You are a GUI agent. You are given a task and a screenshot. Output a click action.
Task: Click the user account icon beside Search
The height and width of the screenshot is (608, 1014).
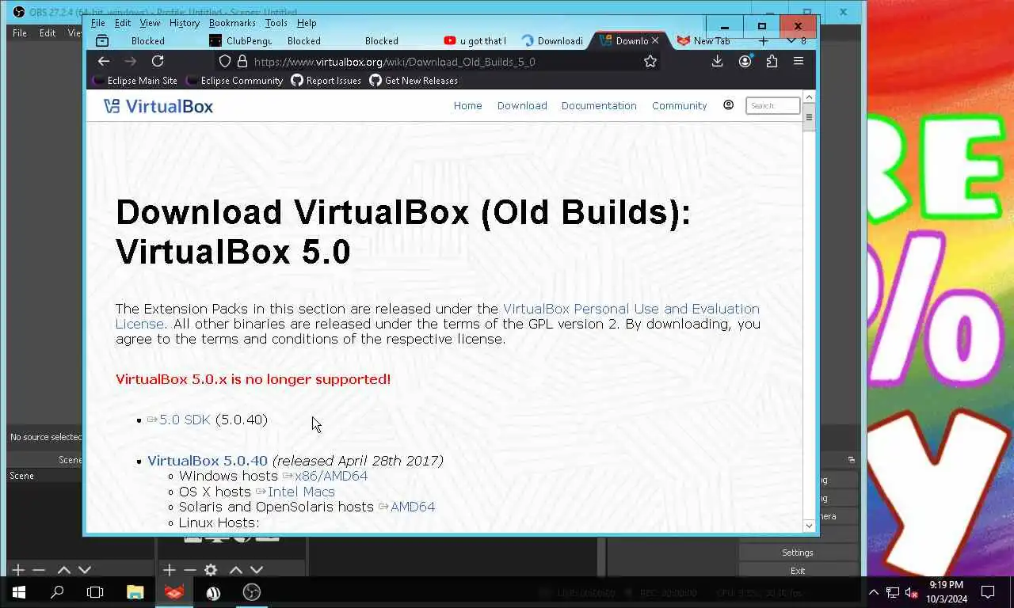pyautogui.click(x=728, y=104)
